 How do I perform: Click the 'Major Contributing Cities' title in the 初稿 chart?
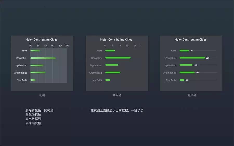(x=41, y=40)
